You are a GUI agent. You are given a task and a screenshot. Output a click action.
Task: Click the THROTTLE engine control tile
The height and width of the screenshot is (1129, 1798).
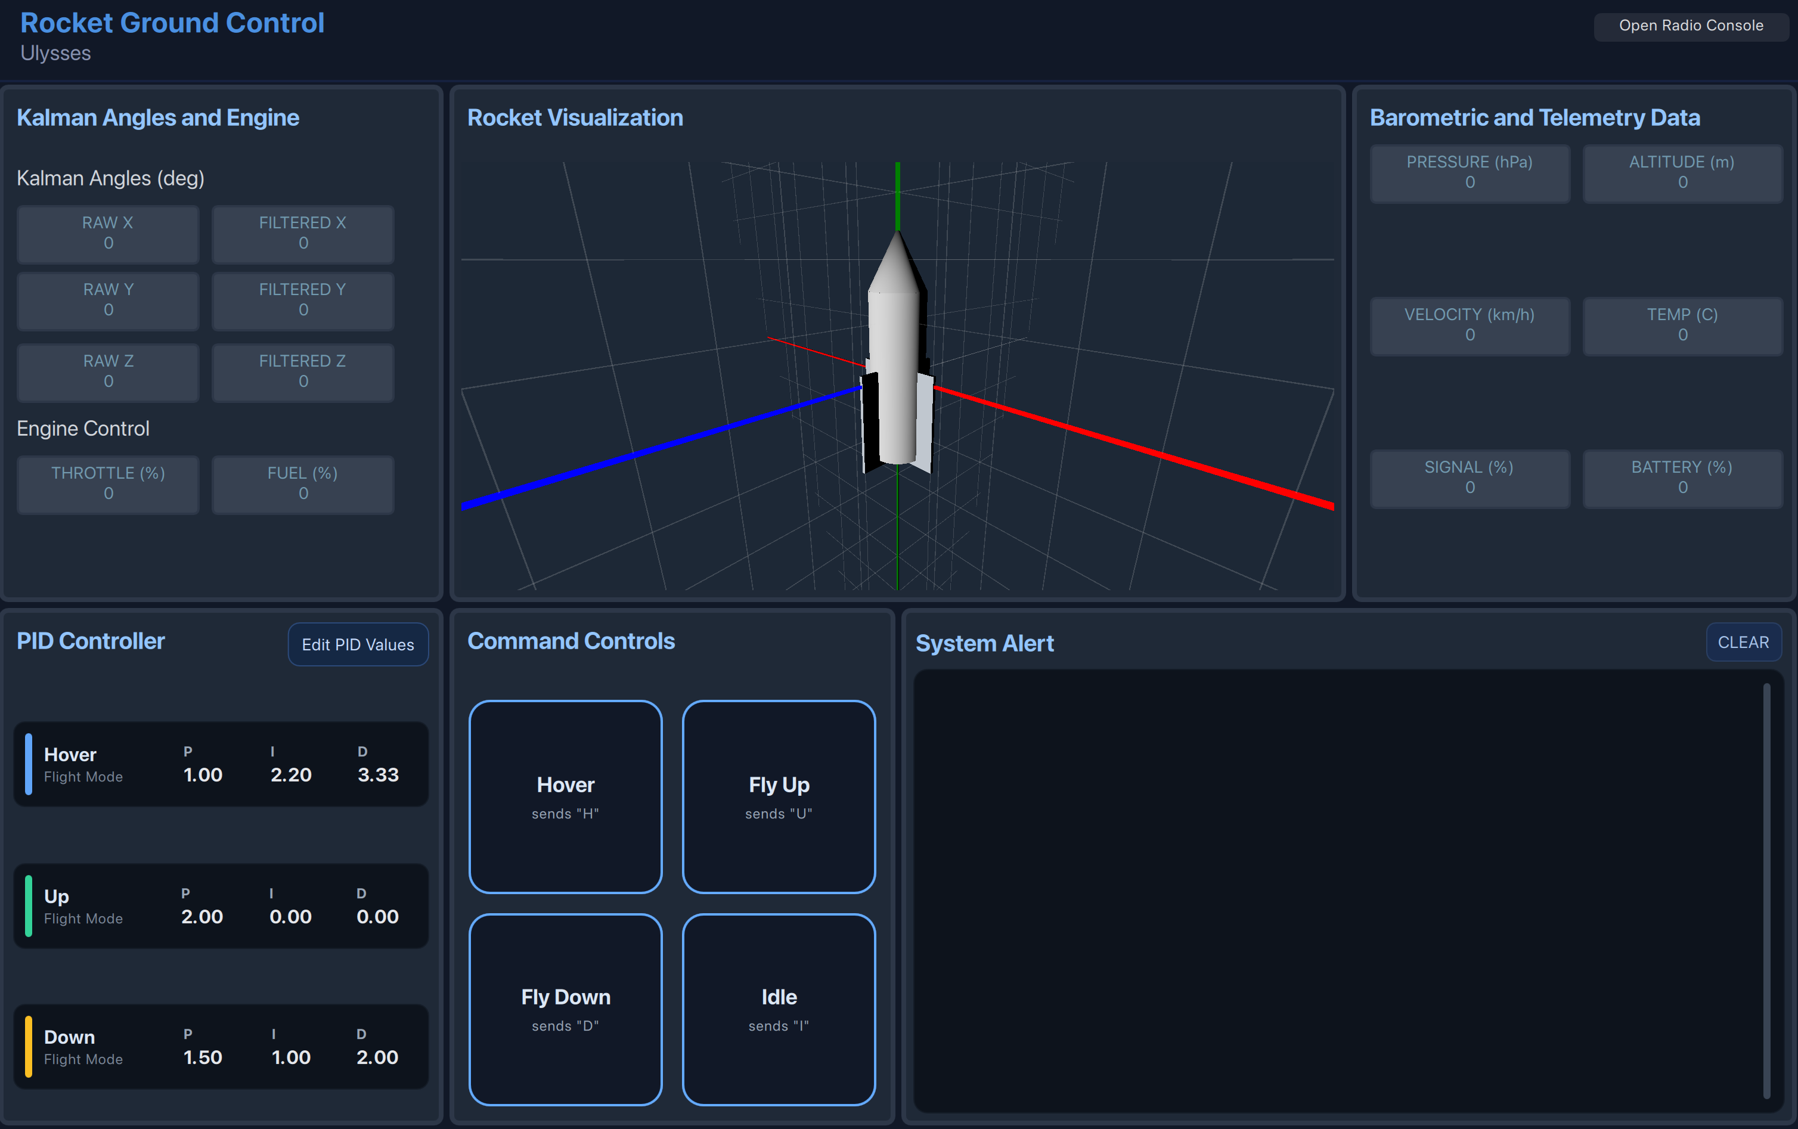[x=107, y=484]
